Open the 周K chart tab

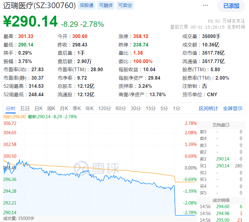(x=51, y=109)
